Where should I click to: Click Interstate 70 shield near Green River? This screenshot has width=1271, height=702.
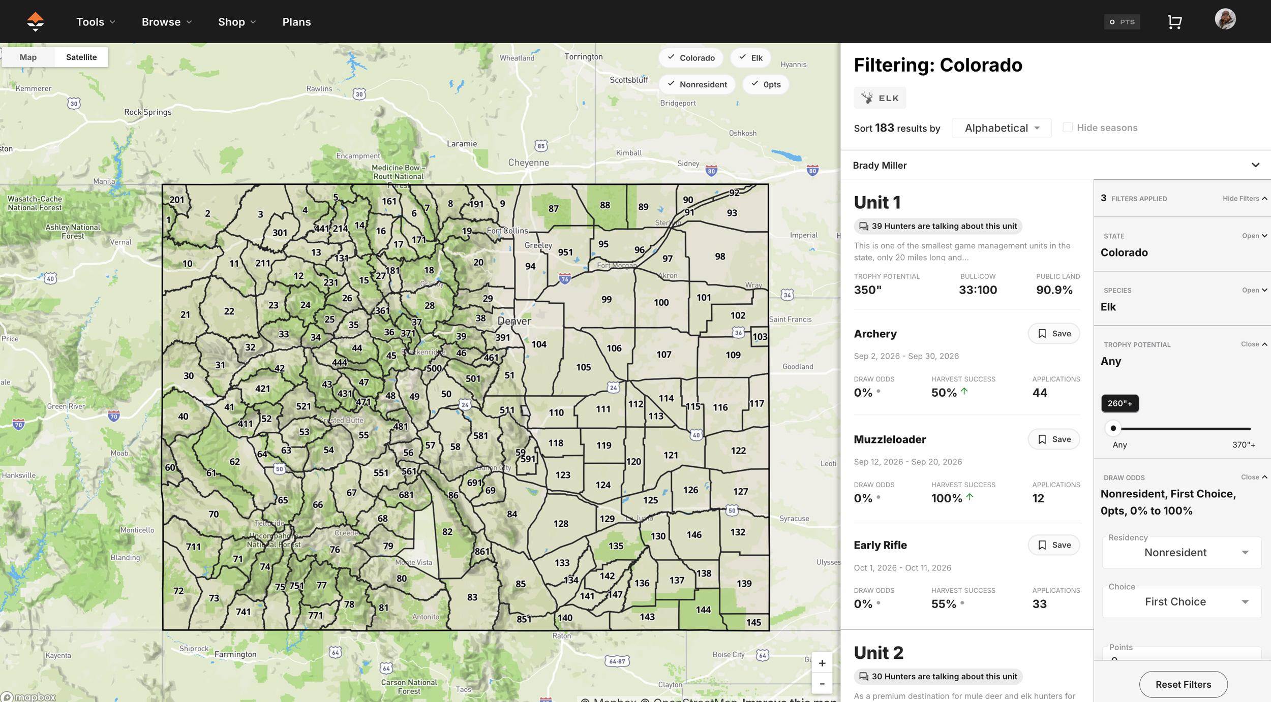[x=114, y=417]
